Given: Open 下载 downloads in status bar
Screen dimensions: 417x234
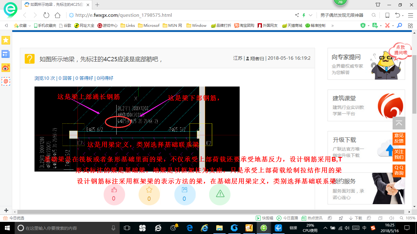Looking at the screenshot, I should click(x=355, y=218).
